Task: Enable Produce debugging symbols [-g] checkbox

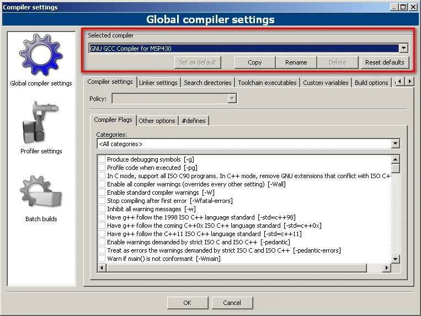Action: (102, 159)
